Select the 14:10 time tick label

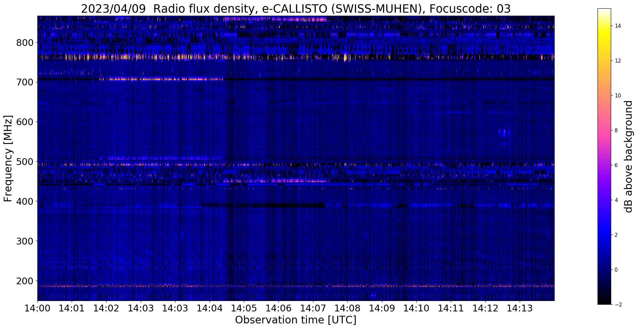[x=416, y=308]
